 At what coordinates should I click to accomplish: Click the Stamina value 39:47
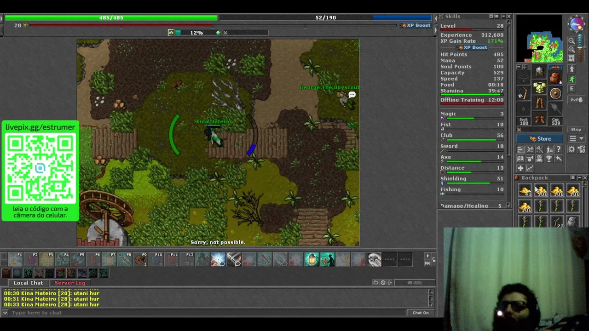[x=496, y=91]
